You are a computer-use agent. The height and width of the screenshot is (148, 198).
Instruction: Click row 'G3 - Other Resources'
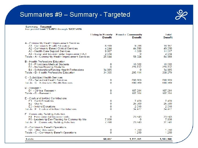[100, 130]
